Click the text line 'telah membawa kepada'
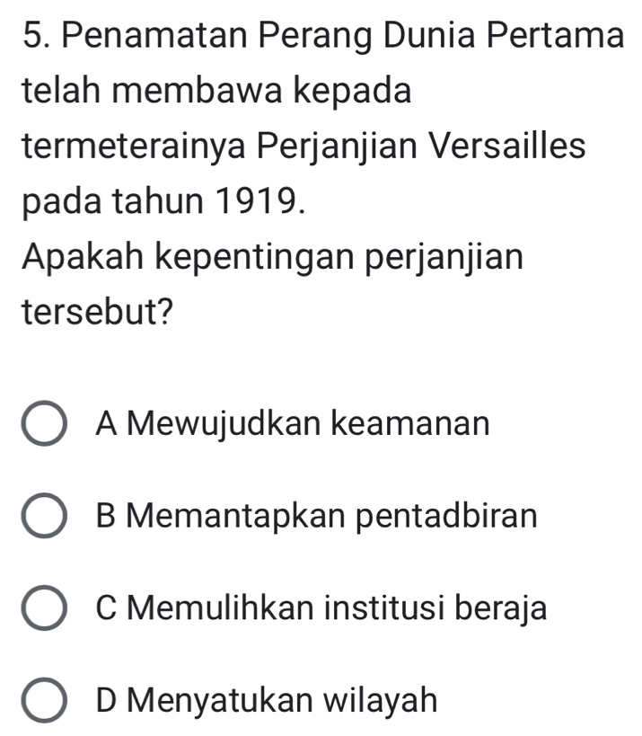Viewport: 642px width, 736px height. point(216,91)
